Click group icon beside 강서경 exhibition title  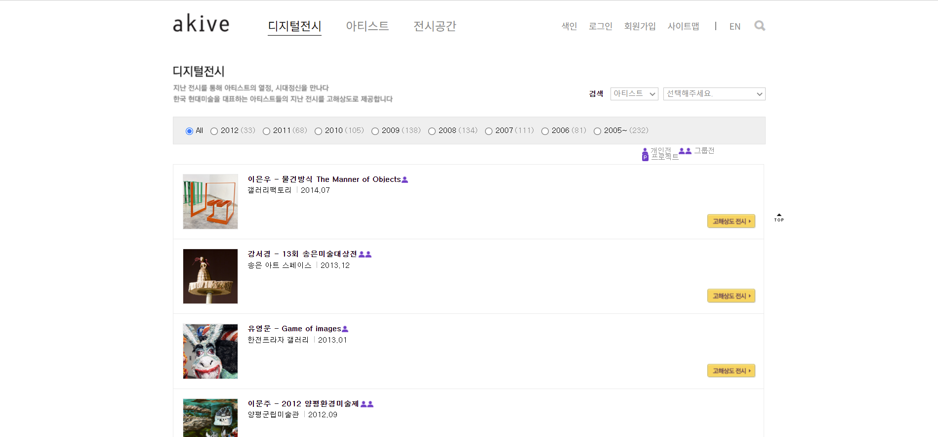tap(365, 254)
